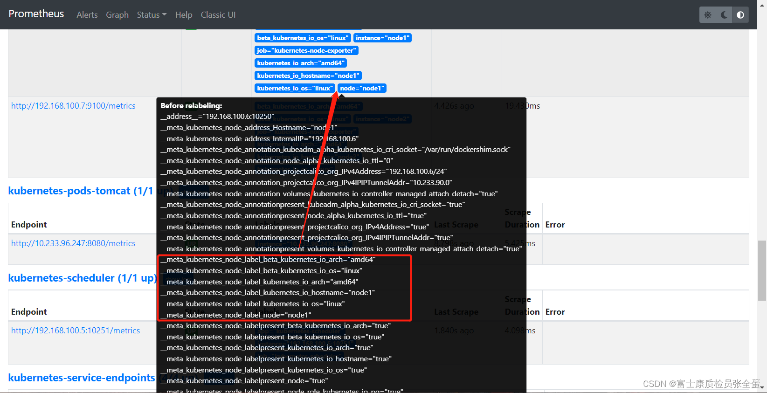Viewport: 767px width, 393px height.
Task: Open endpoint http://10.233.96.247:8080/metrics
Action: [x=73, y=243]
